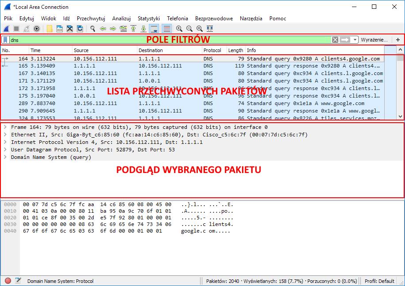Image resolution: width=405 pixels, height=286 pixels.
Task: Open capture file properties status icon
Action: click(x=18, y=281)
